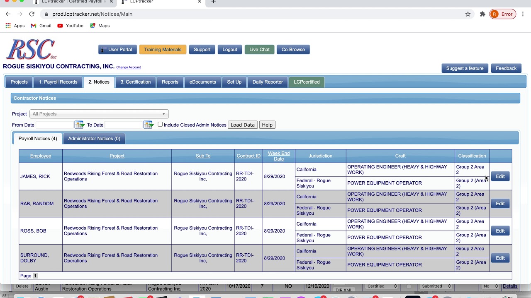531x298 pixels.
Task: Open Training Materials
Action: click(x=163, y=50)
